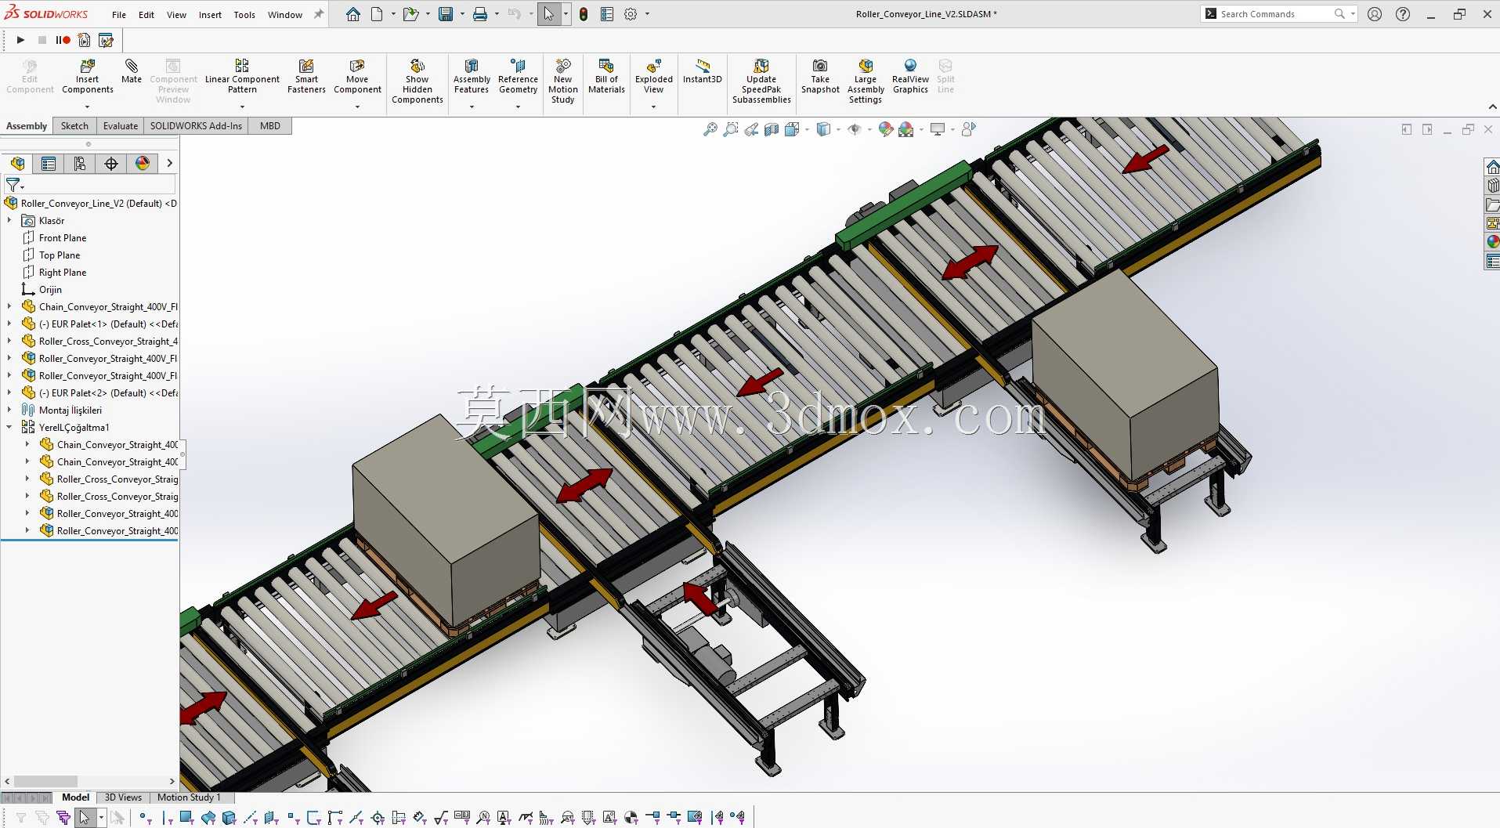Click Take Snapshot tool
The image size is (1500, 828).
(820, 77)
